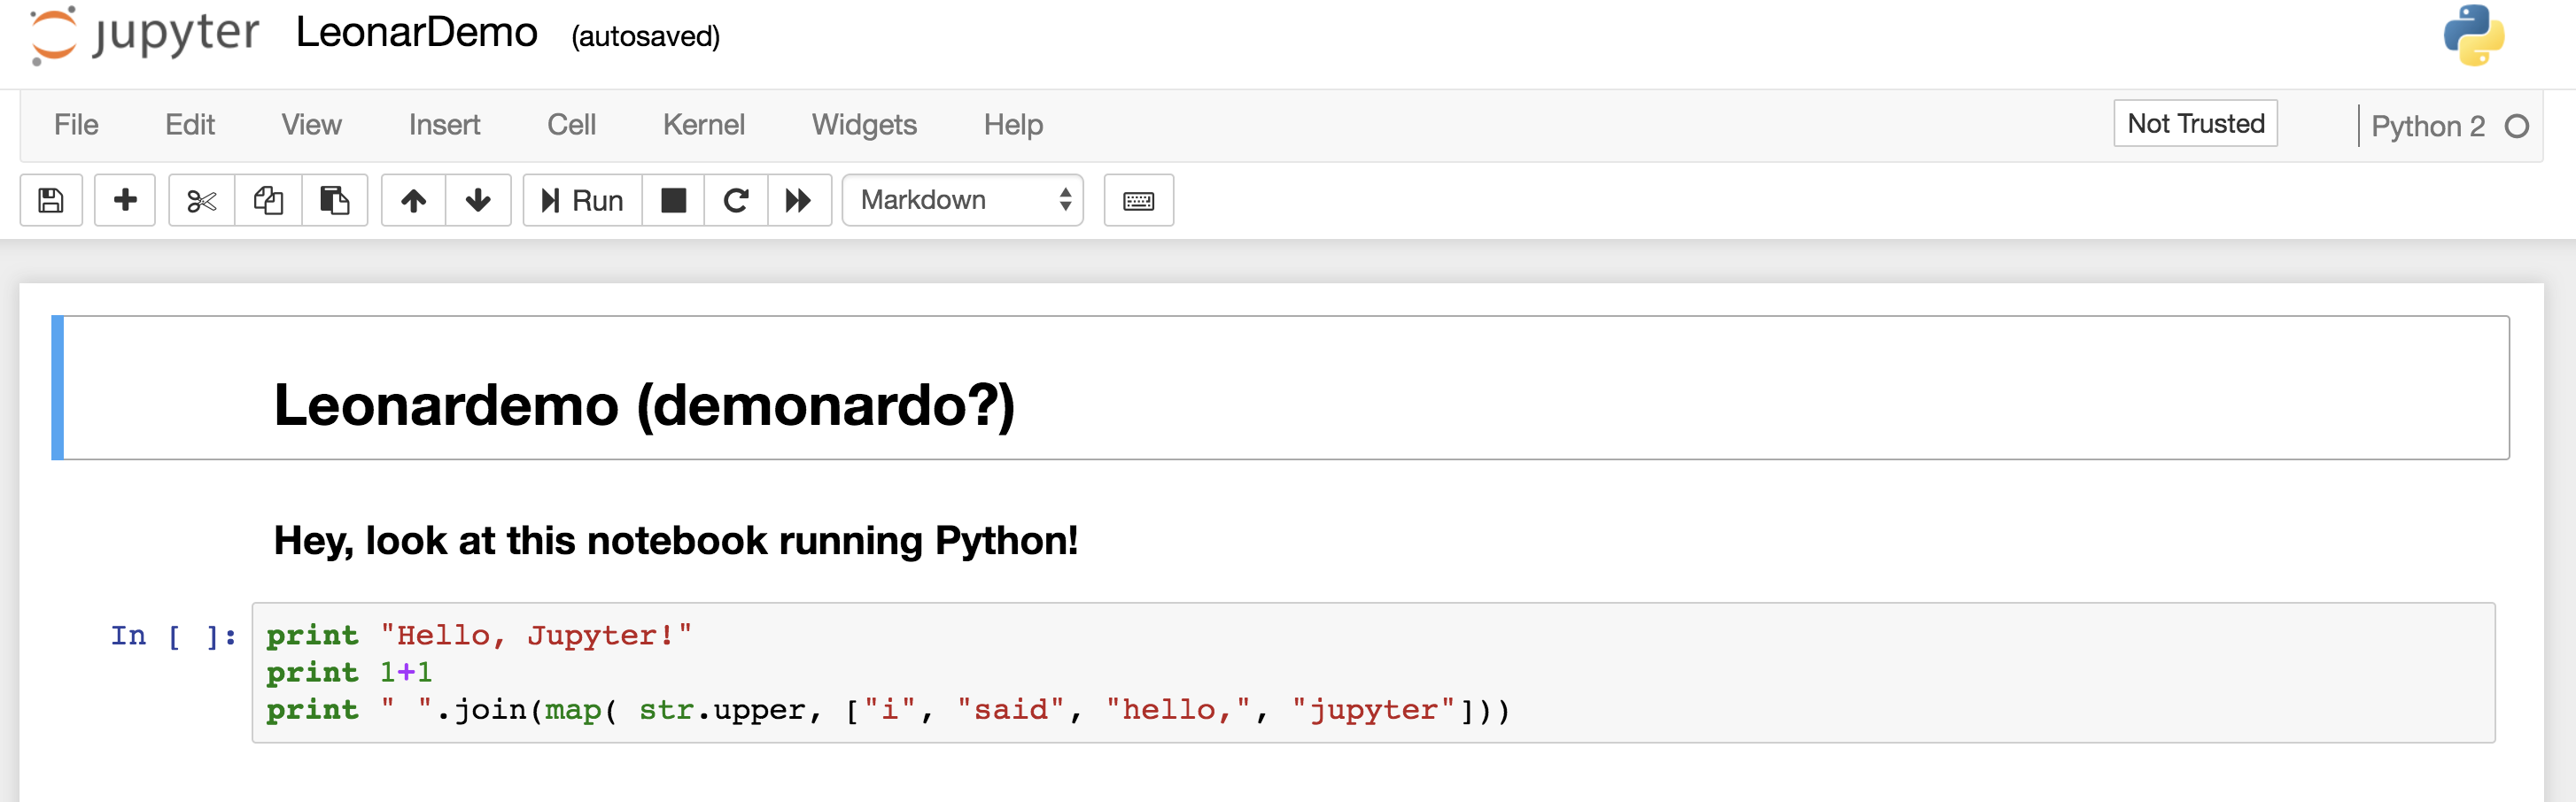Open the Cell menu
The height and width of the screenshot is (802, 2576).
tap(571, 125)
